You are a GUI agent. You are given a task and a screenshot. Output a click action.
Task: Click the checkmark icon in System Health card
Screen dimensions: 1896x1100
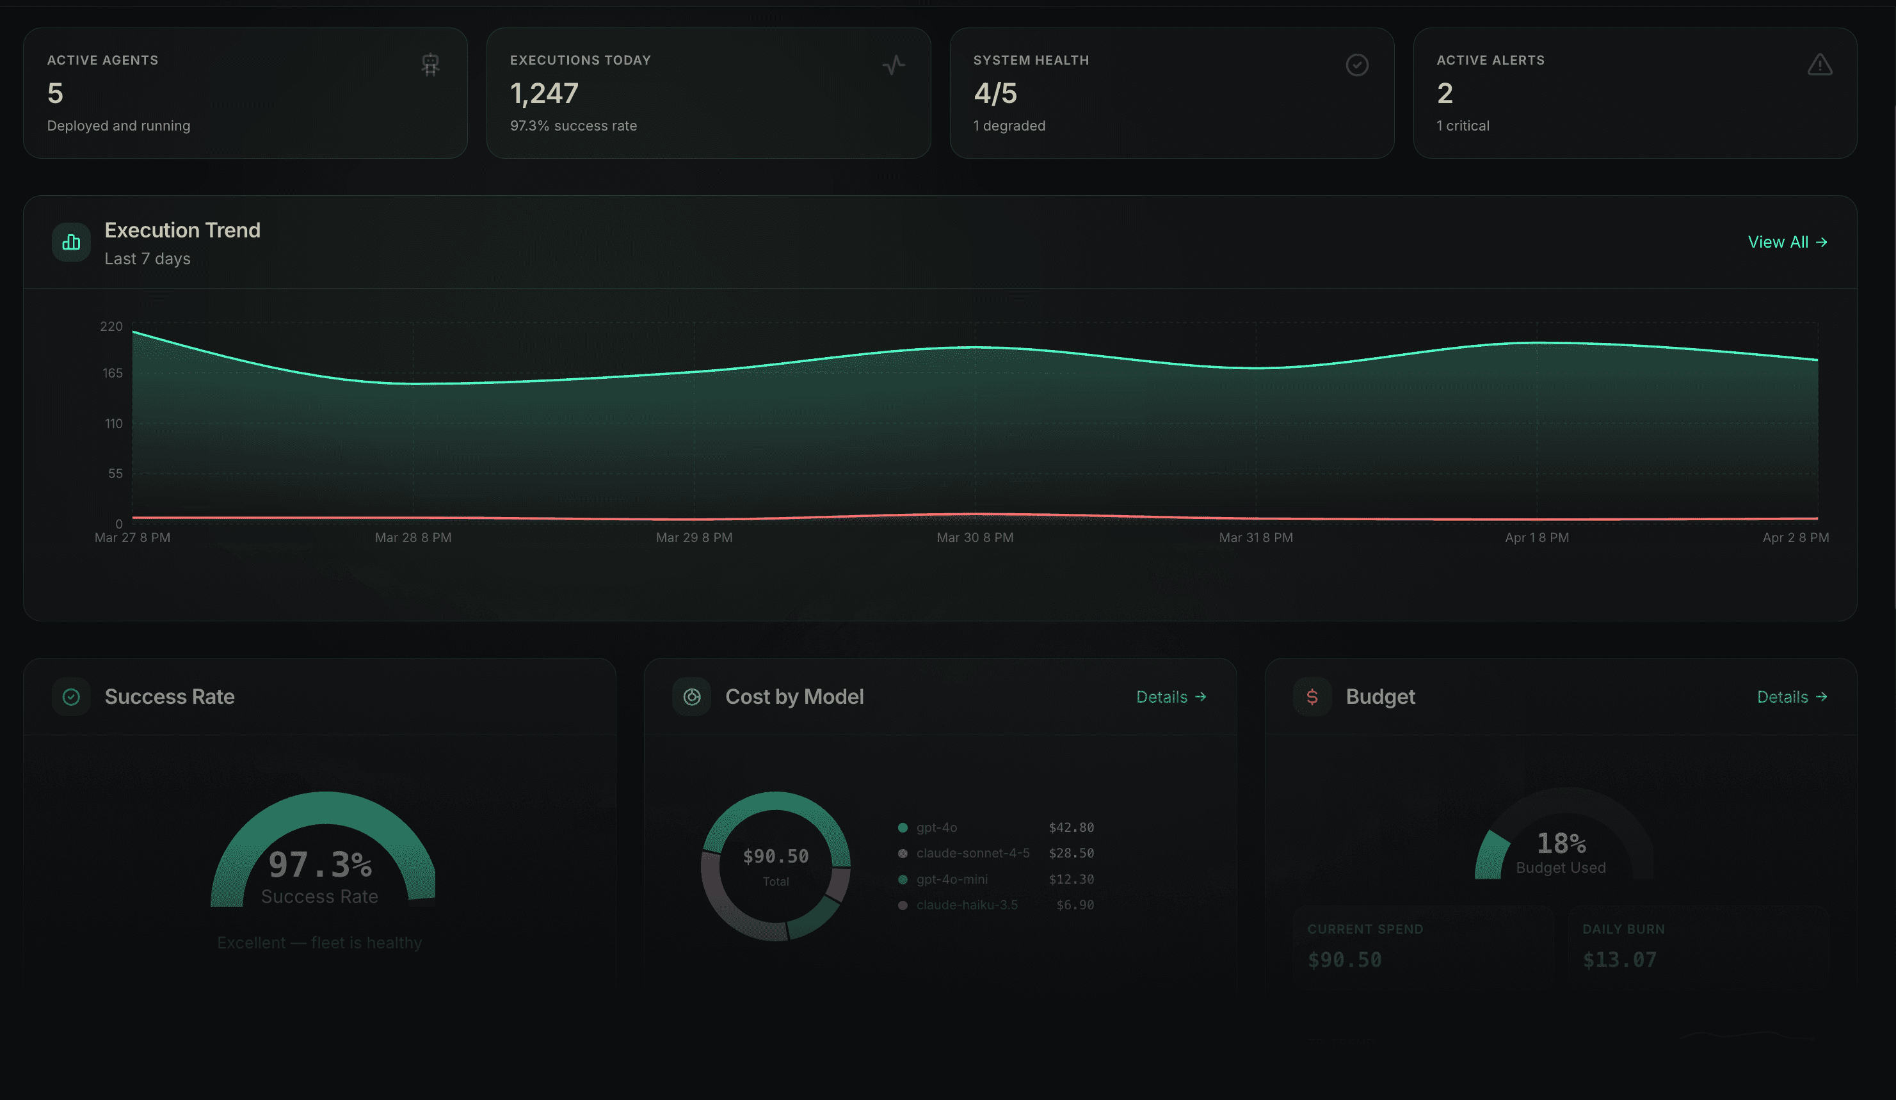coord(1356,65)
